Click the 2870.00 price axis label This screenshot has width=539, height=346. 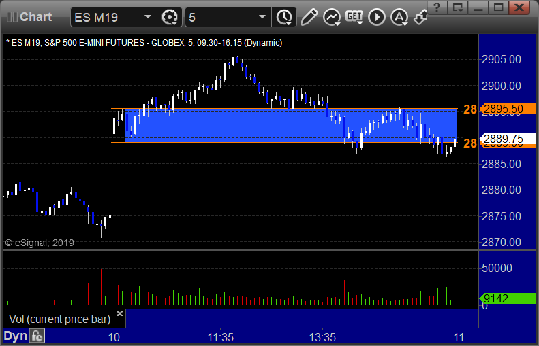click(x=502, y=243)
